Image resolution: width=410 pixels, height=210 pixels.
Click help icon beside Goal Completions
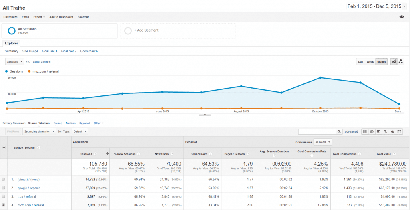point(359,154)
